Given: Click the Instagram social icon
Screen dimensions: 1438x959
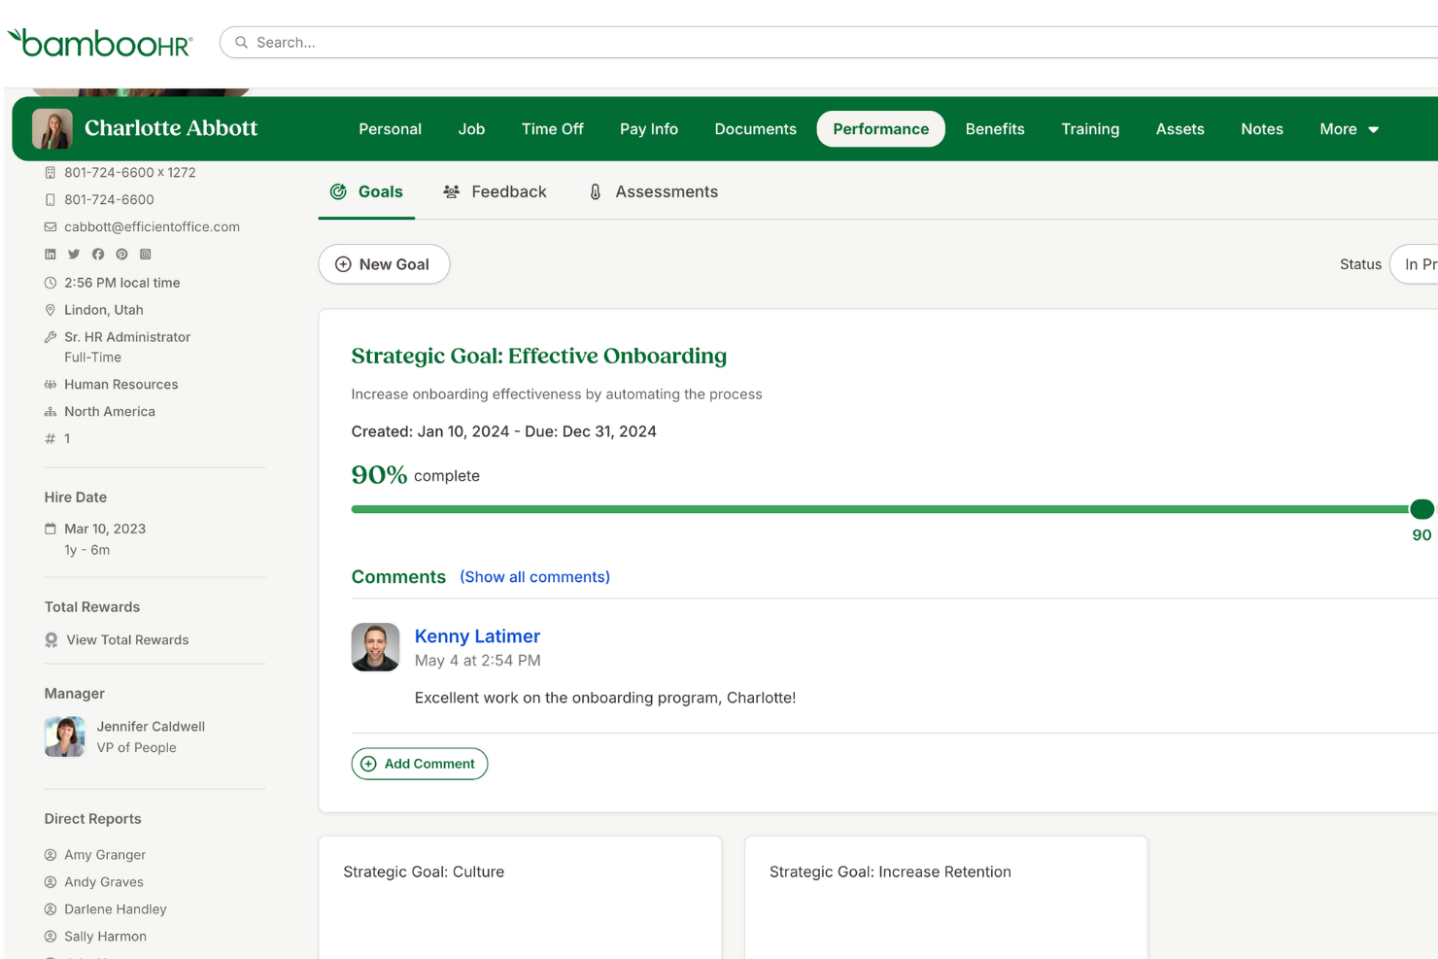Looking at the screenshot, I should tap(145, 254).
